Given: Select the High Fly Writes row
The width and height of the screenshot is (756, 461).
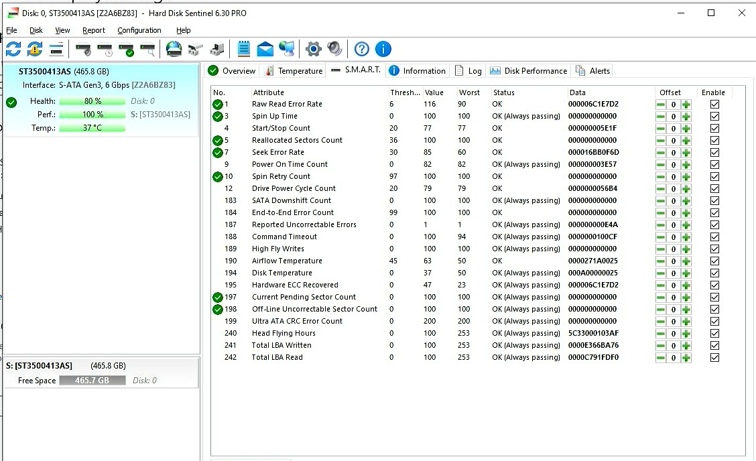Looking at the screenshot, I should click(x=477, y=249).
